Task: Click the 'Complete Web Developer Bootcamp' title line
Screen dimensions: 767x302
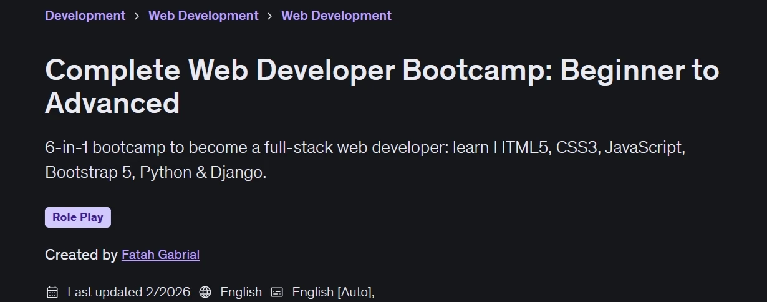Action: (x=382, y=70)
